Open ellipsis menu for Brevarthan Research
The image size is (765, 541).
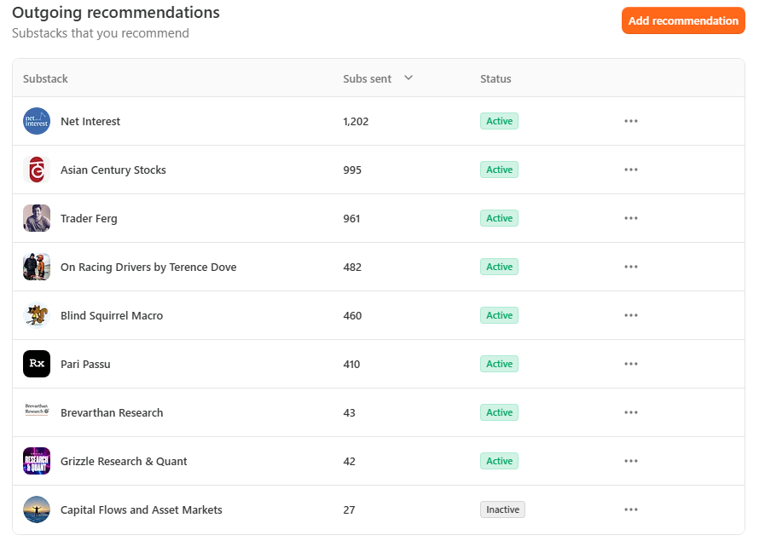(x=631, y=412)
